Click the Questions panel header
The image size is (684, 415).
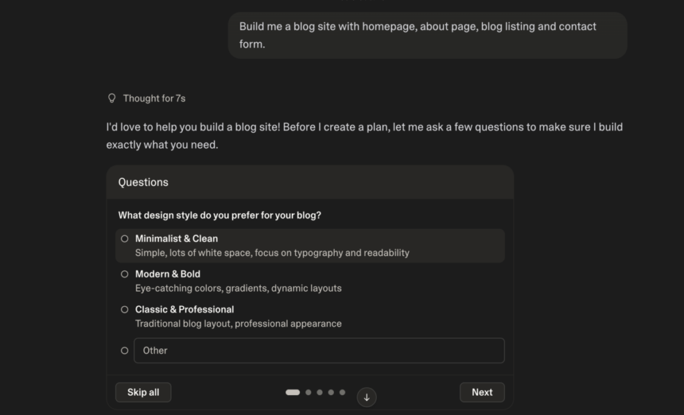pyautogui.click(x=309, y=182)
